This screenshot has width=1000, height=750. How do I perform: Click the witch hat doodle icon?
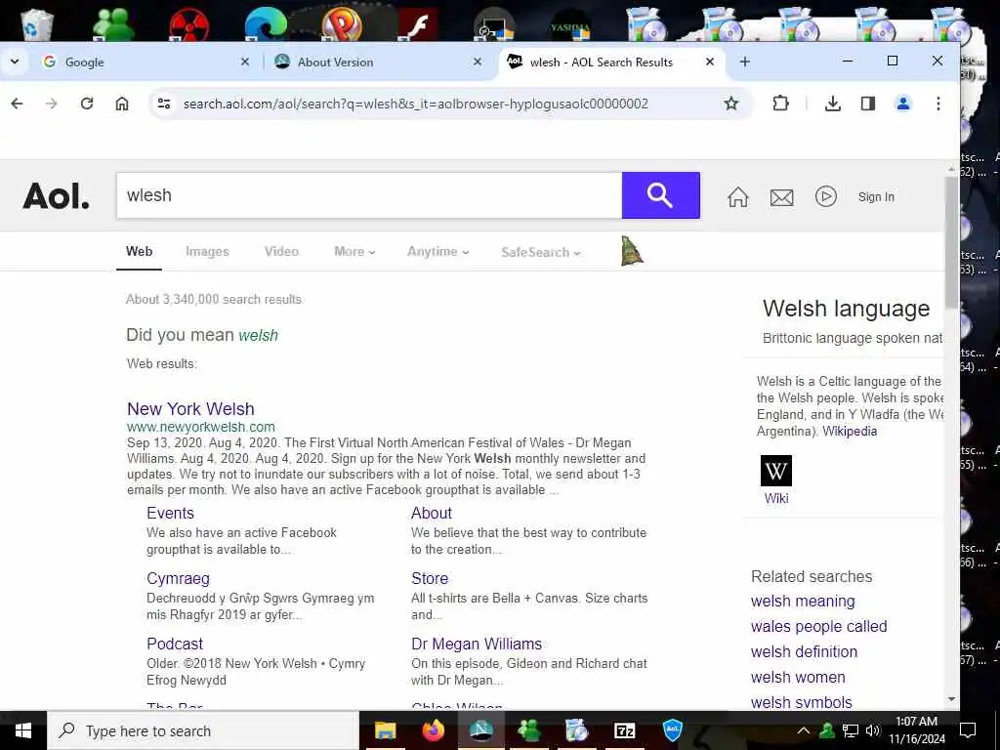632,251
